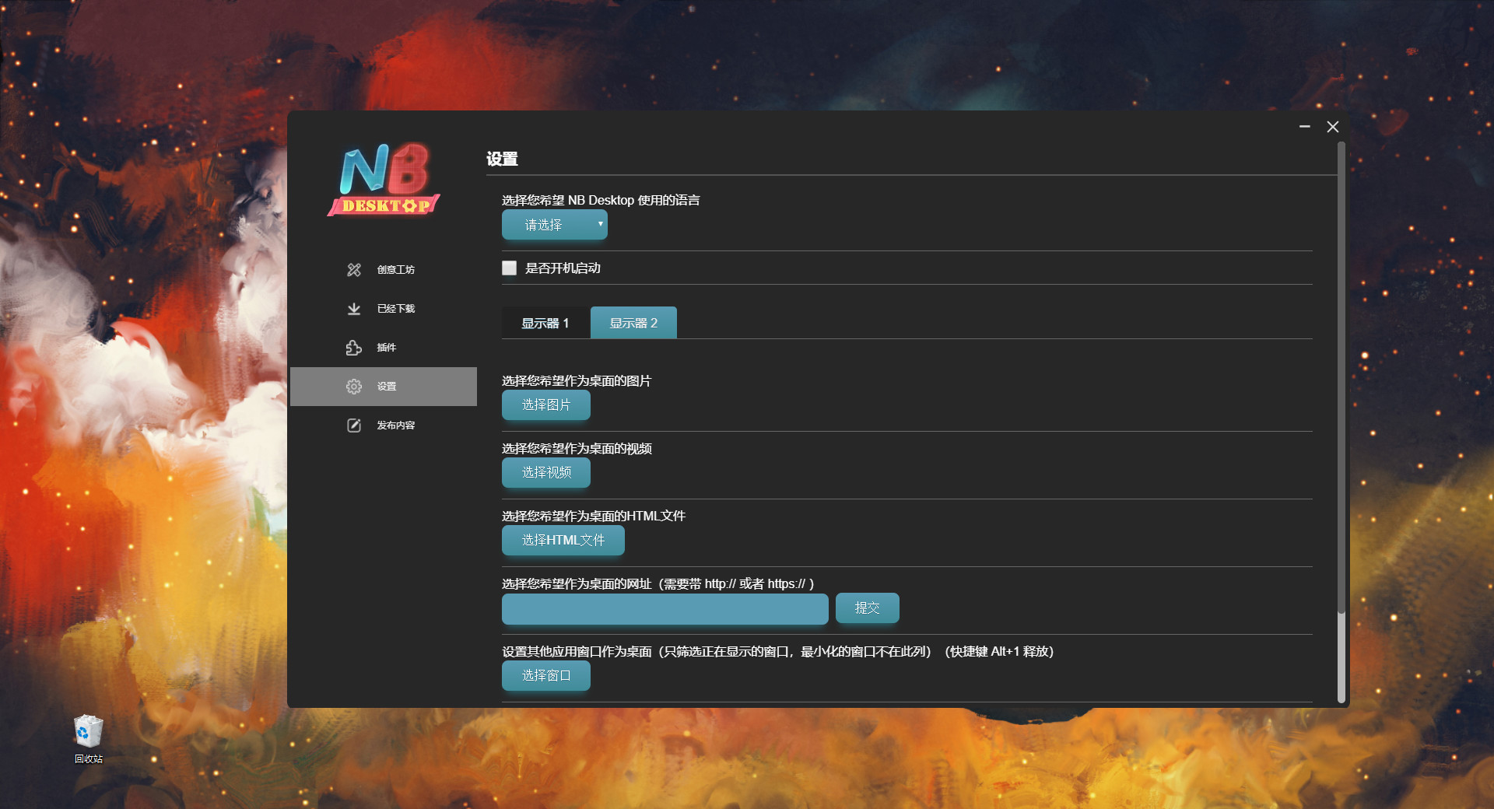Click the 选择视频 button
Viewport: 1494px width, 809px height.
click(545, 473)
